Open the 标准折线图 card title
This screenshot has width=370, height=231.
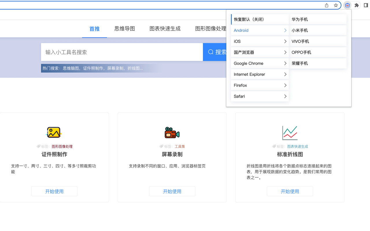click(x=290, y=154)
